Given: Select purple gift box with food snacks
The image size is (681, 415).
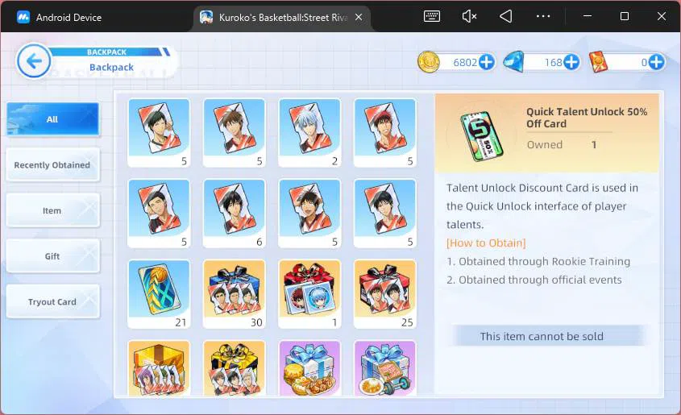Looking at the screenshot, I should (x=309, y=368).
